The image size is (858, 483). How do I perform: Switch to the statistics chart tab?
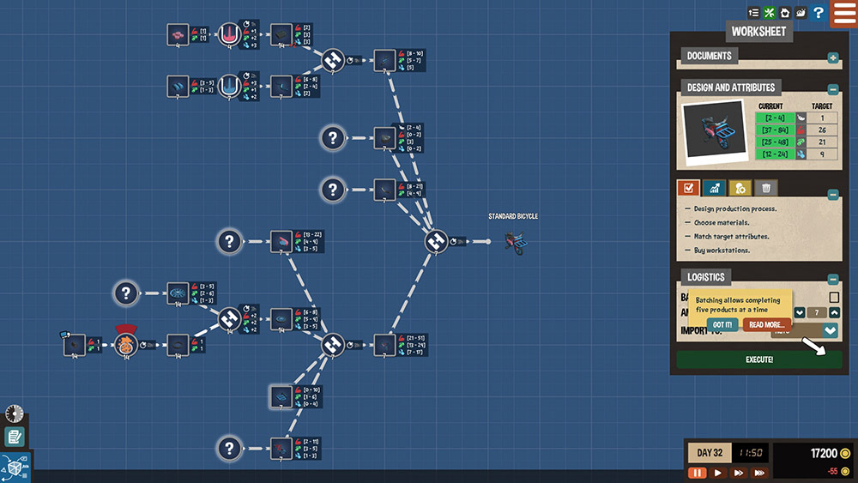[x=714, y=188]
